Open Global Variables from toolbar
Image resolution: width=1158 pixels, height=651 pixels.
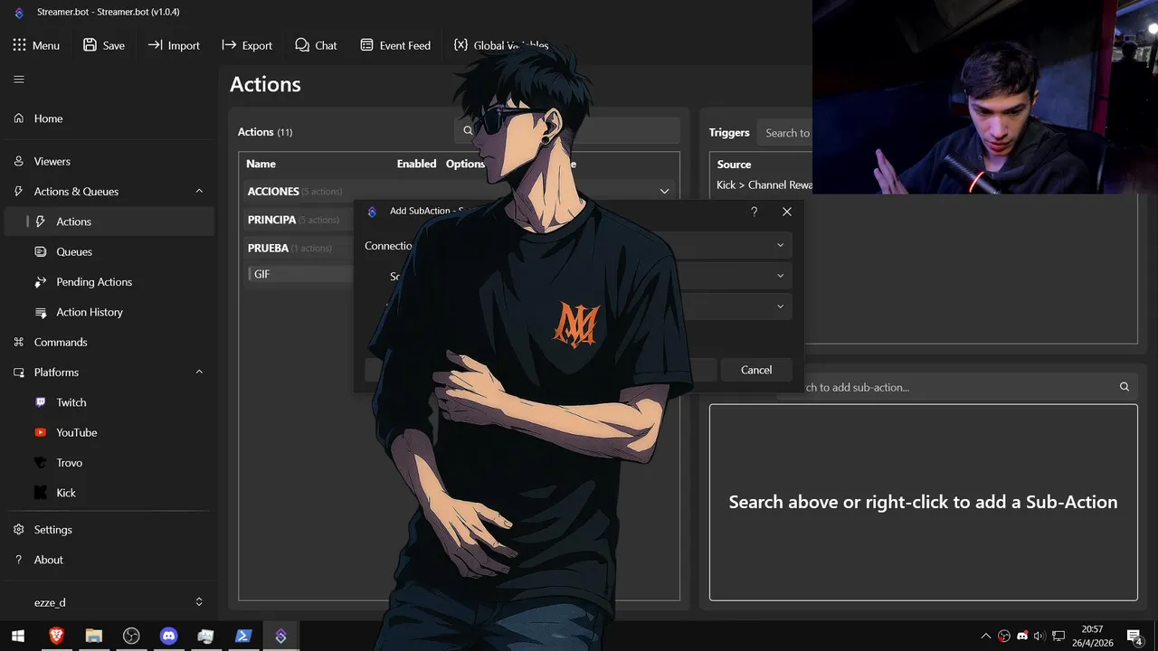(500, 45)
